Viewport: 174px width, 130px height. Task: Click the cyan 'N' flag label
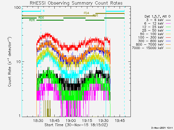[x=43, y=11]
